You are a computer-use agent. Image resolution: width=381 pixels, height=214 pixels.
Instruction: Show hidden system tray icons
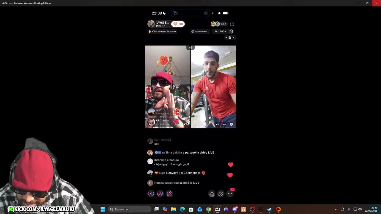click(336, 209)
